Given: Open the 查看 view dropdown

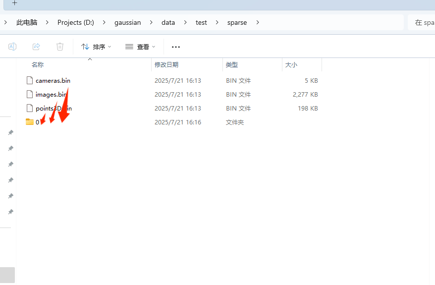Looking at the screenshot, I should [x=140, y=47].
